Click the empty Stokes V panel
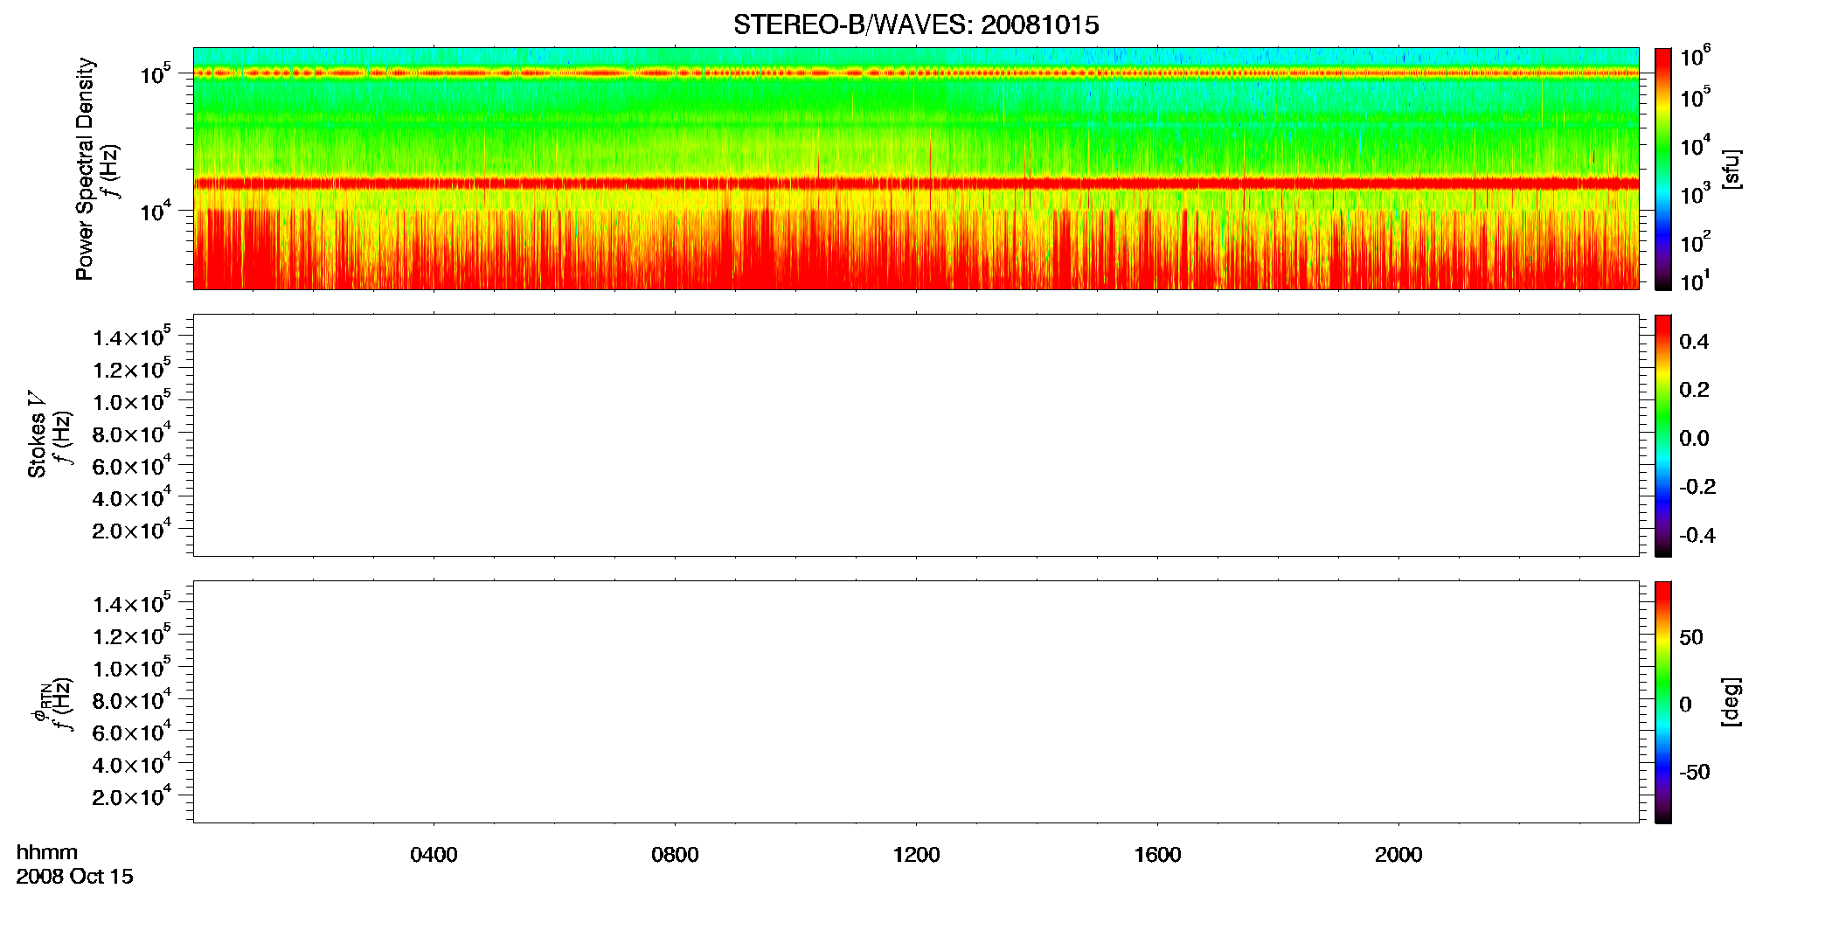The image size is (1832, 944). coord(916,435)
